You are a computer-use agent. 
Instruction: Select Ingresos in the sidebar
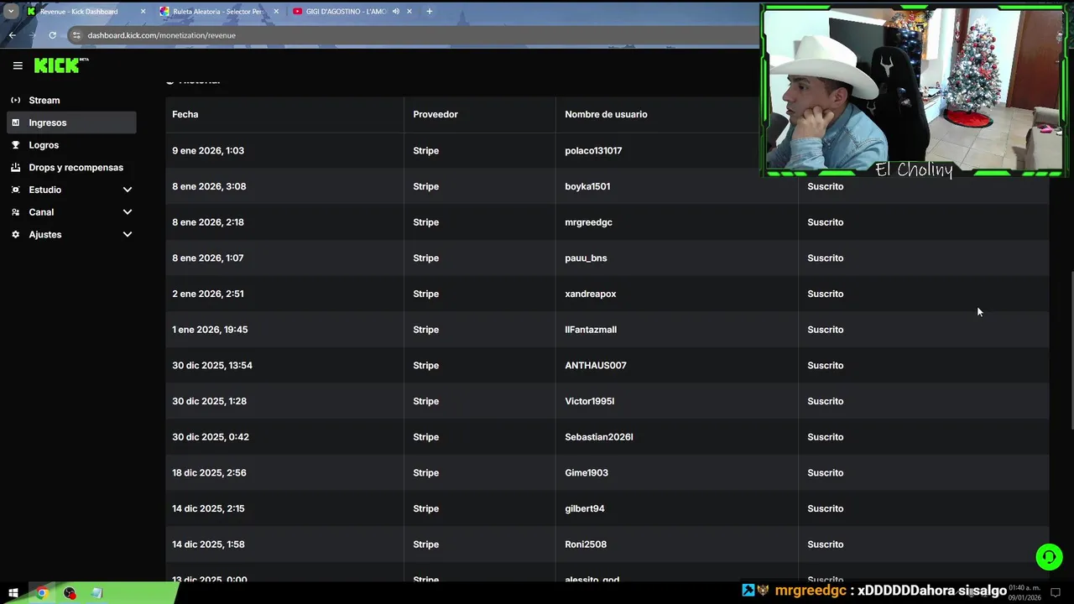point(71,122)
